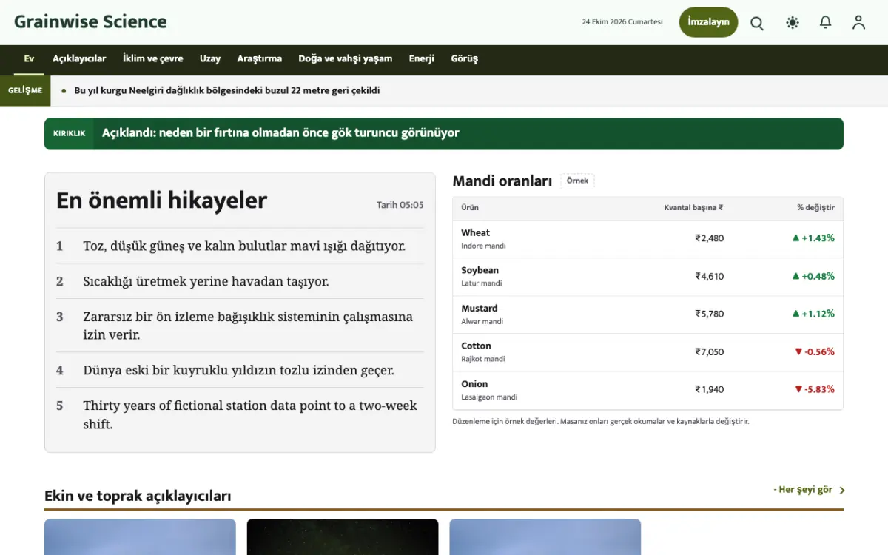Click the Kvantal başına ₹ column header
Image resolution: width=888 pixels, height=555 pixels.
pos(693,208)
